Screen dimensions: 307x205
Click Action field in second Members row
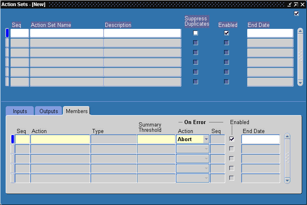pos(60,149)
